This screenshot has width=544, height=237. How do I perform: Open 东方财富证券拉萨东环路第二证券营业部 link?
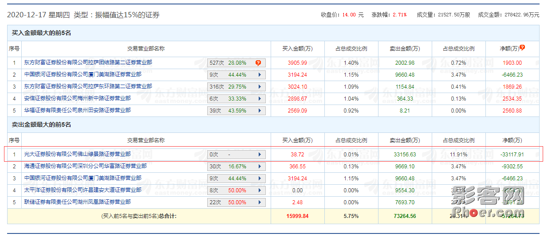tap(88, 86)
